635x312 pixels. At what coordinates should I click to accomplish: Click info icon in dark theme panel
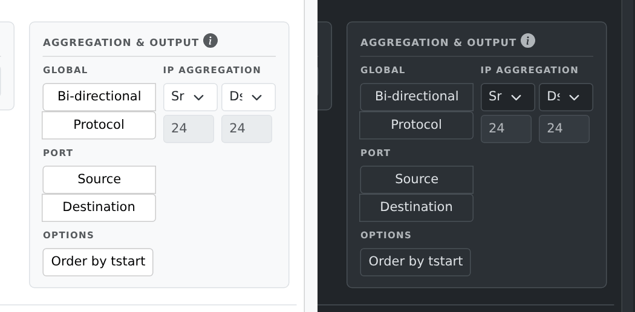(x=528, y=41)
